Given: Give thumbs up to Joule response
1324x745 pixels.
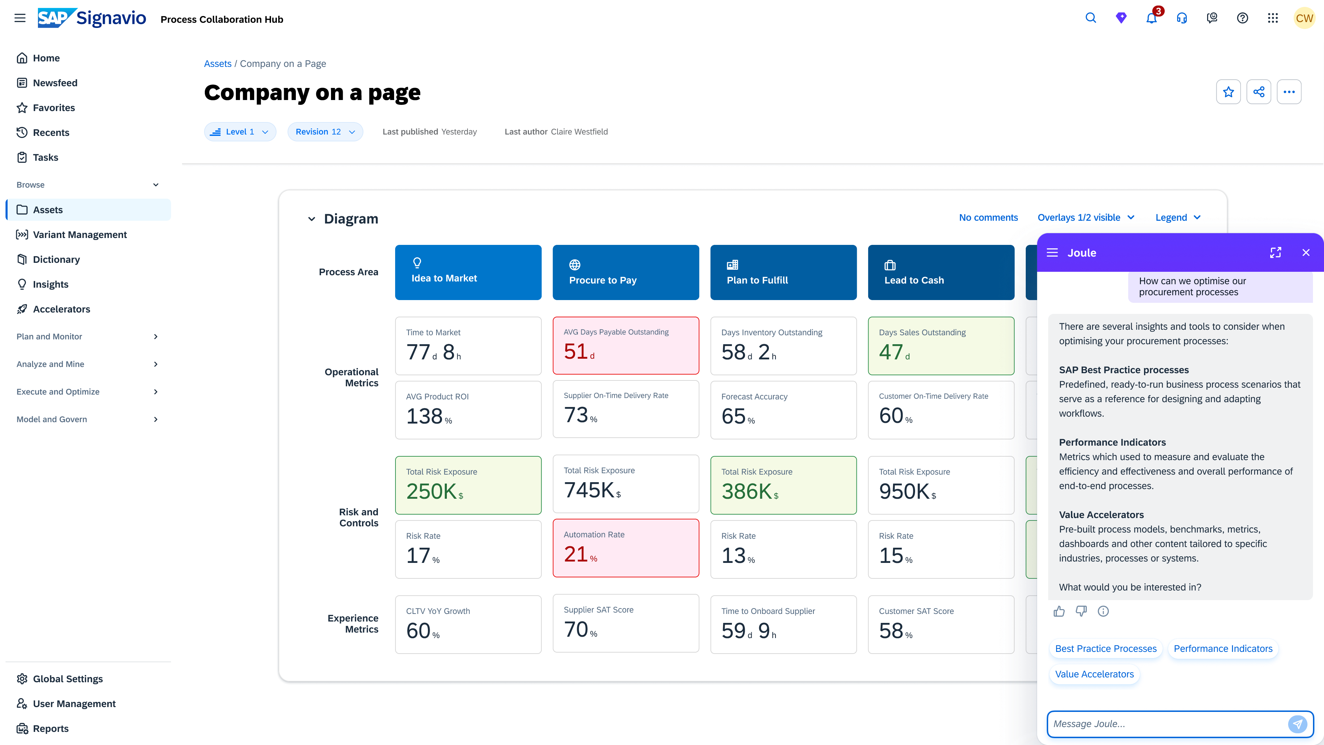Looking at the screenshot, I should [x=1059, y=611].
